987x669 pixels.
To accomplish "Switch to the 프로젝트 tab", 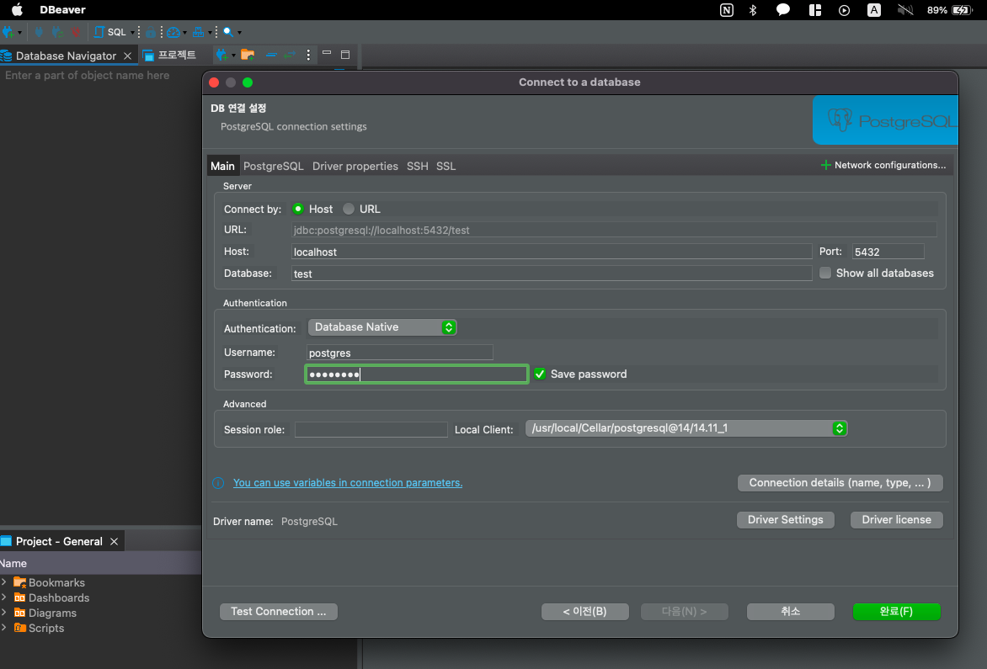I will click(170, 56).
